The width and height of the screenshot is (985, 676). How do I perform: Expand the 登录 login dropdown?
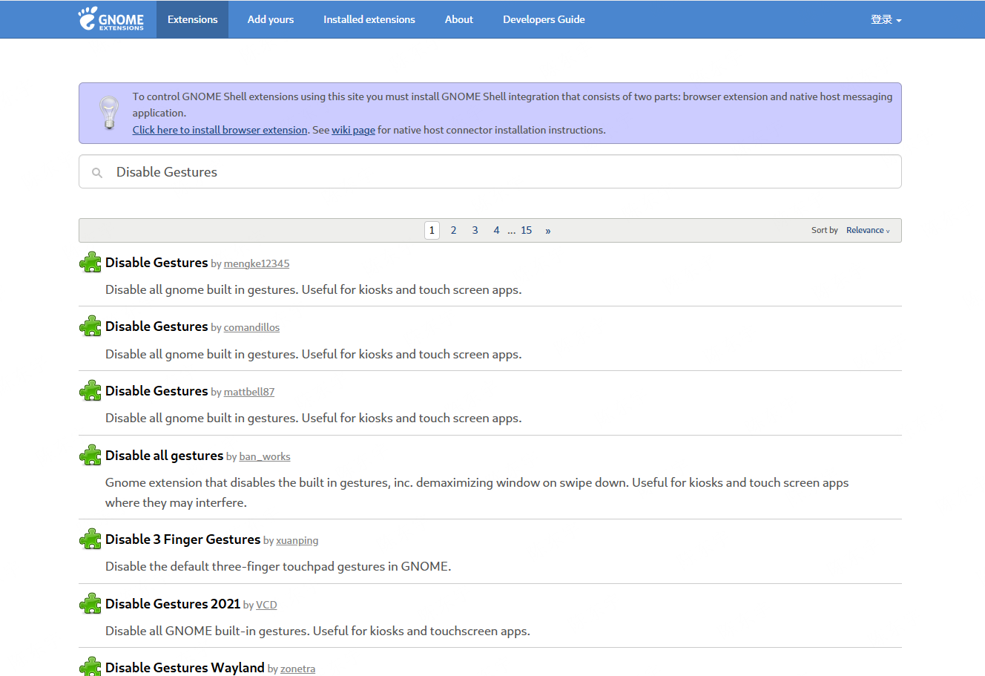[x=886, y=20]
